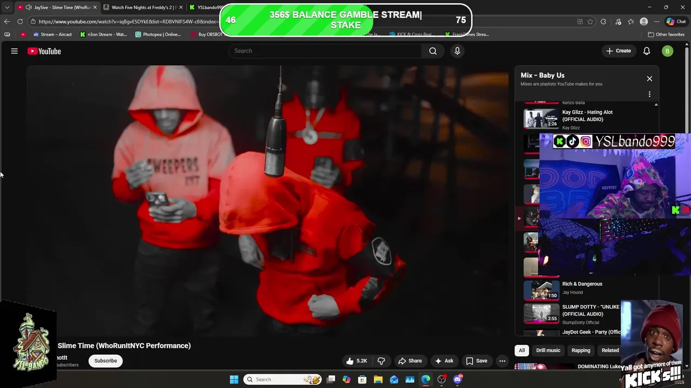Open the KICK & Cross Real bookmark
691x388 pixels.
click(x=411, y=34)
